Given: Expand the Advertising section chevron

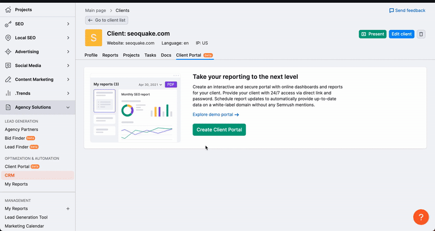Looking at the screenshot, I should (68, 52).
